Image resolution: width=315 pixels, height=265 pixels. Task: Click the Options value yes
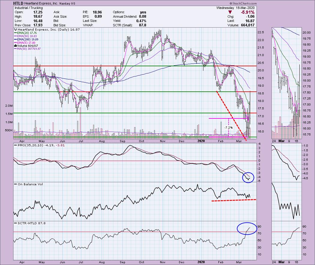143,12
